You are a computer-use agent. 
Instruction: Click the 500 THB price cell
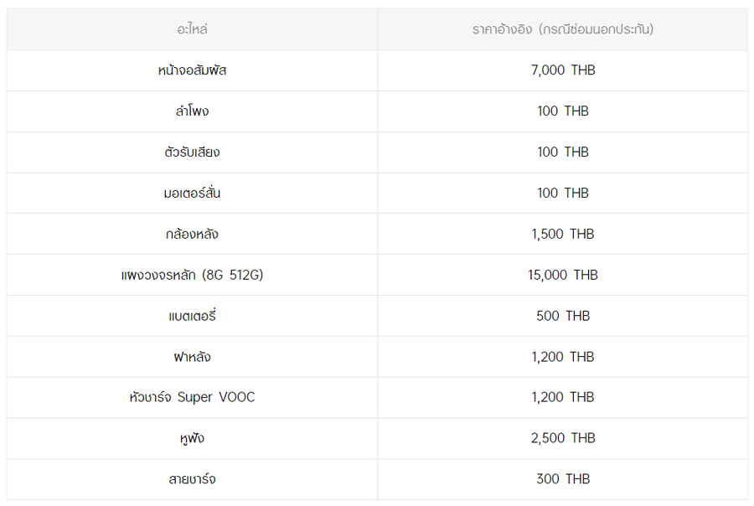562,316
